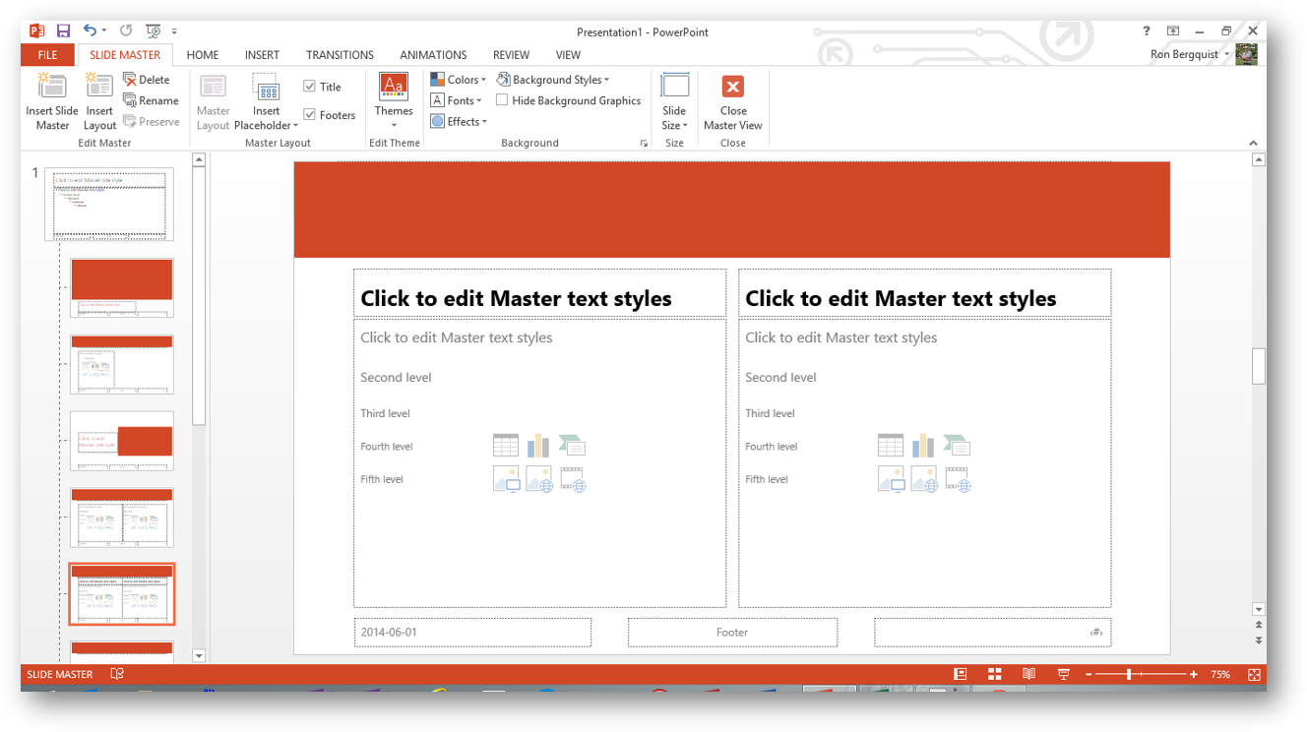Image resolution: width=1307 pixels, height=732 pixels.
Task: Switch to Slide Sorter view
Action: (995, 674)
